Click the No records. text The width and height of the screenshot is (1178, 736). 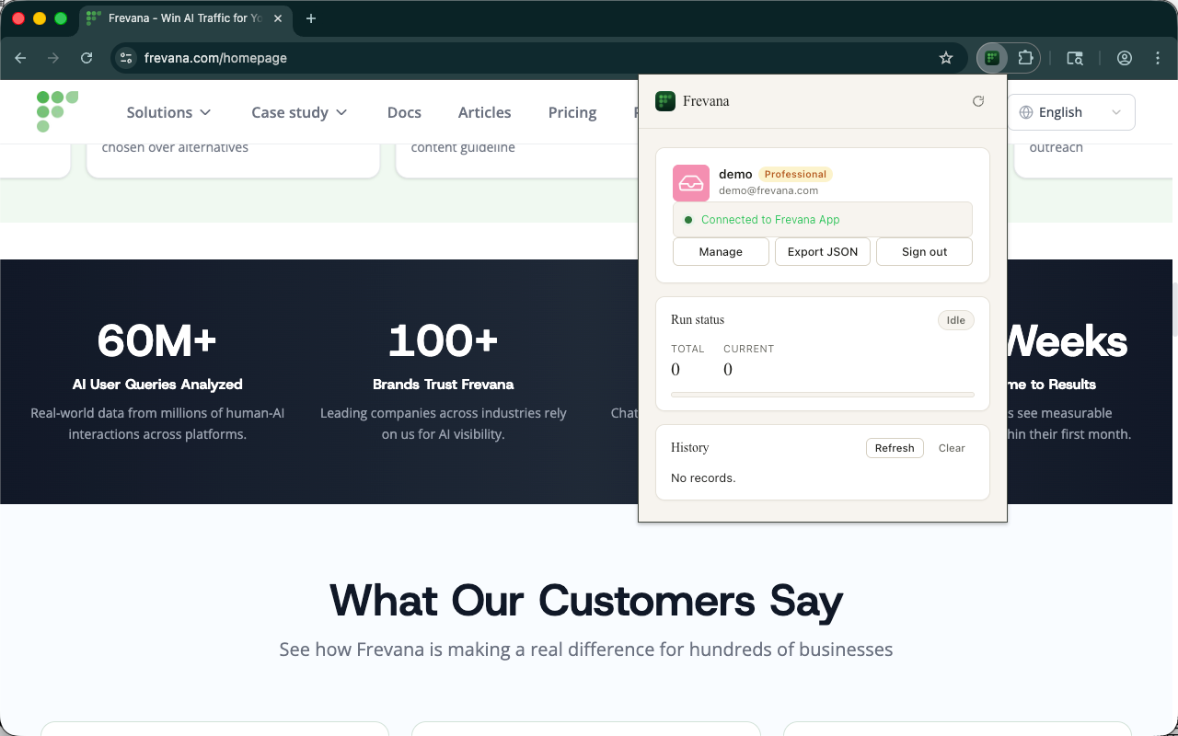pos(703,478)
